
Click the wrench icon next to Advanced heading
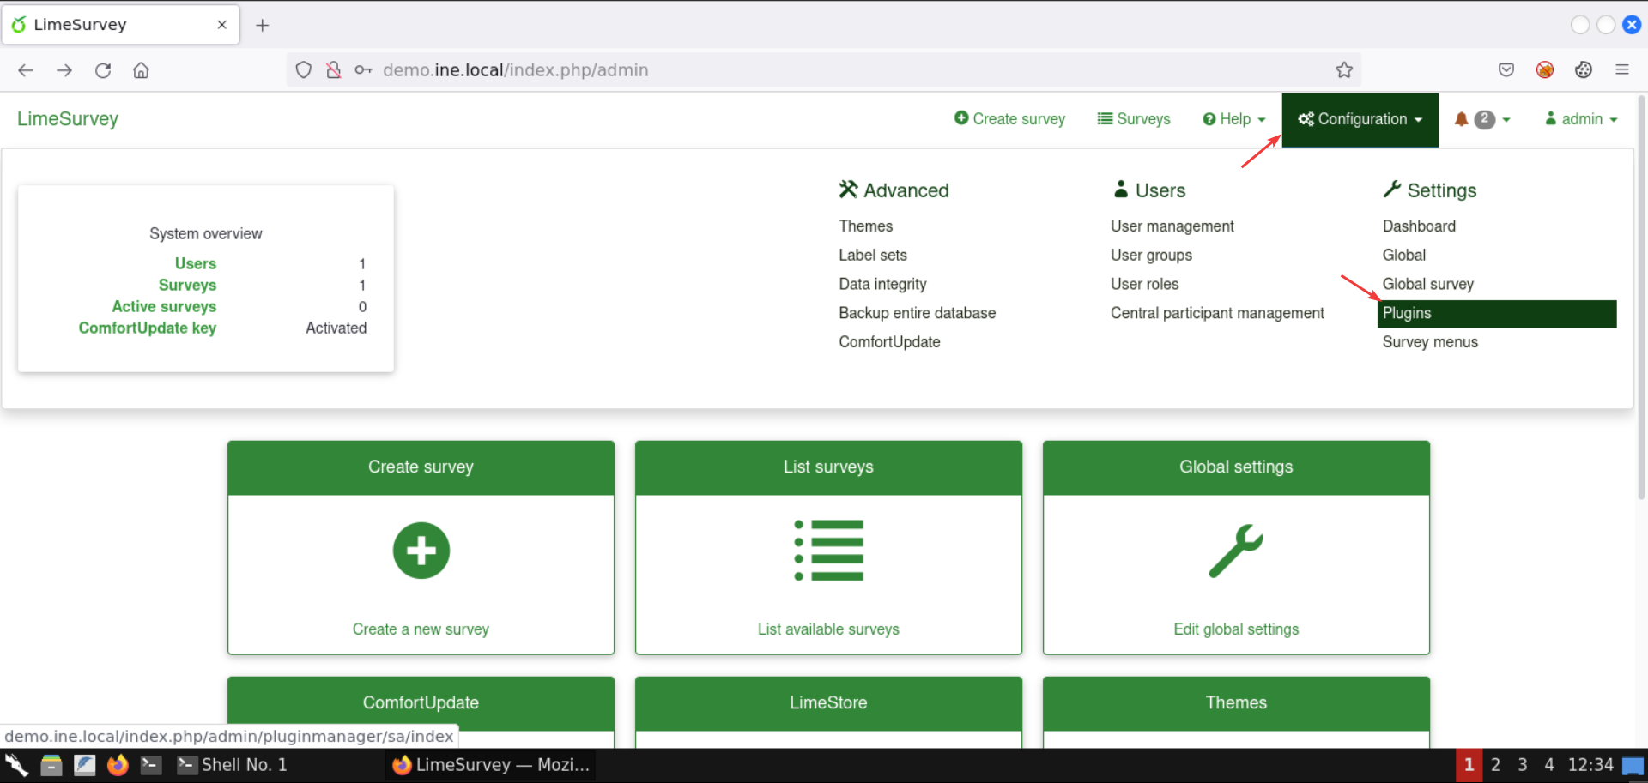click(848, 189)
